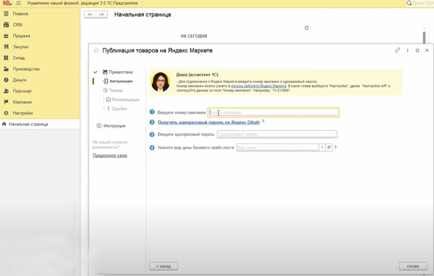Open the Продажи section
Viewport: 434px width, 276px height.
coord(21,36)
